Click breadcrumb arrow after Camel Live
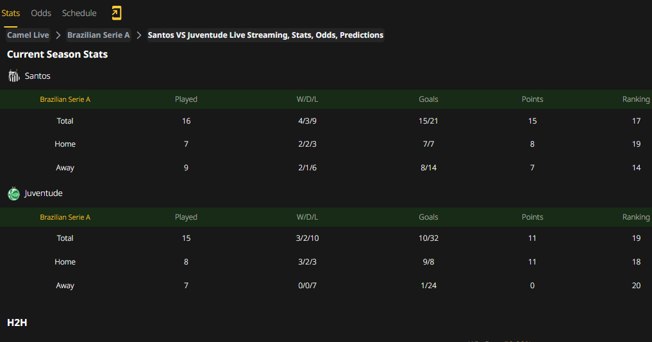This screenshot has height=342, width=652. click(58, 35)
